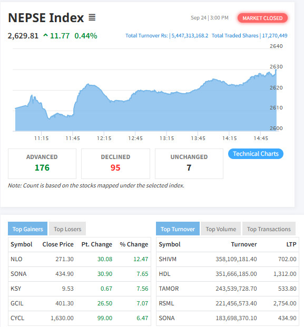Switch to the Top Losers tab
This screenshot has height=327, width=304.
pyautogui.click(x=67, y=229)
